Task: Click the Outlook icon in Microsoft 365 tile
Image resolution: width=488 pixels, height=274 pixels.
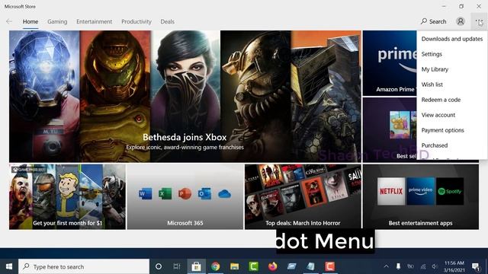Action: coord(205,194)
